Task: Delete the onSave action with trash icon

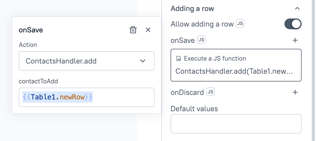Action: tap(133, 30)
